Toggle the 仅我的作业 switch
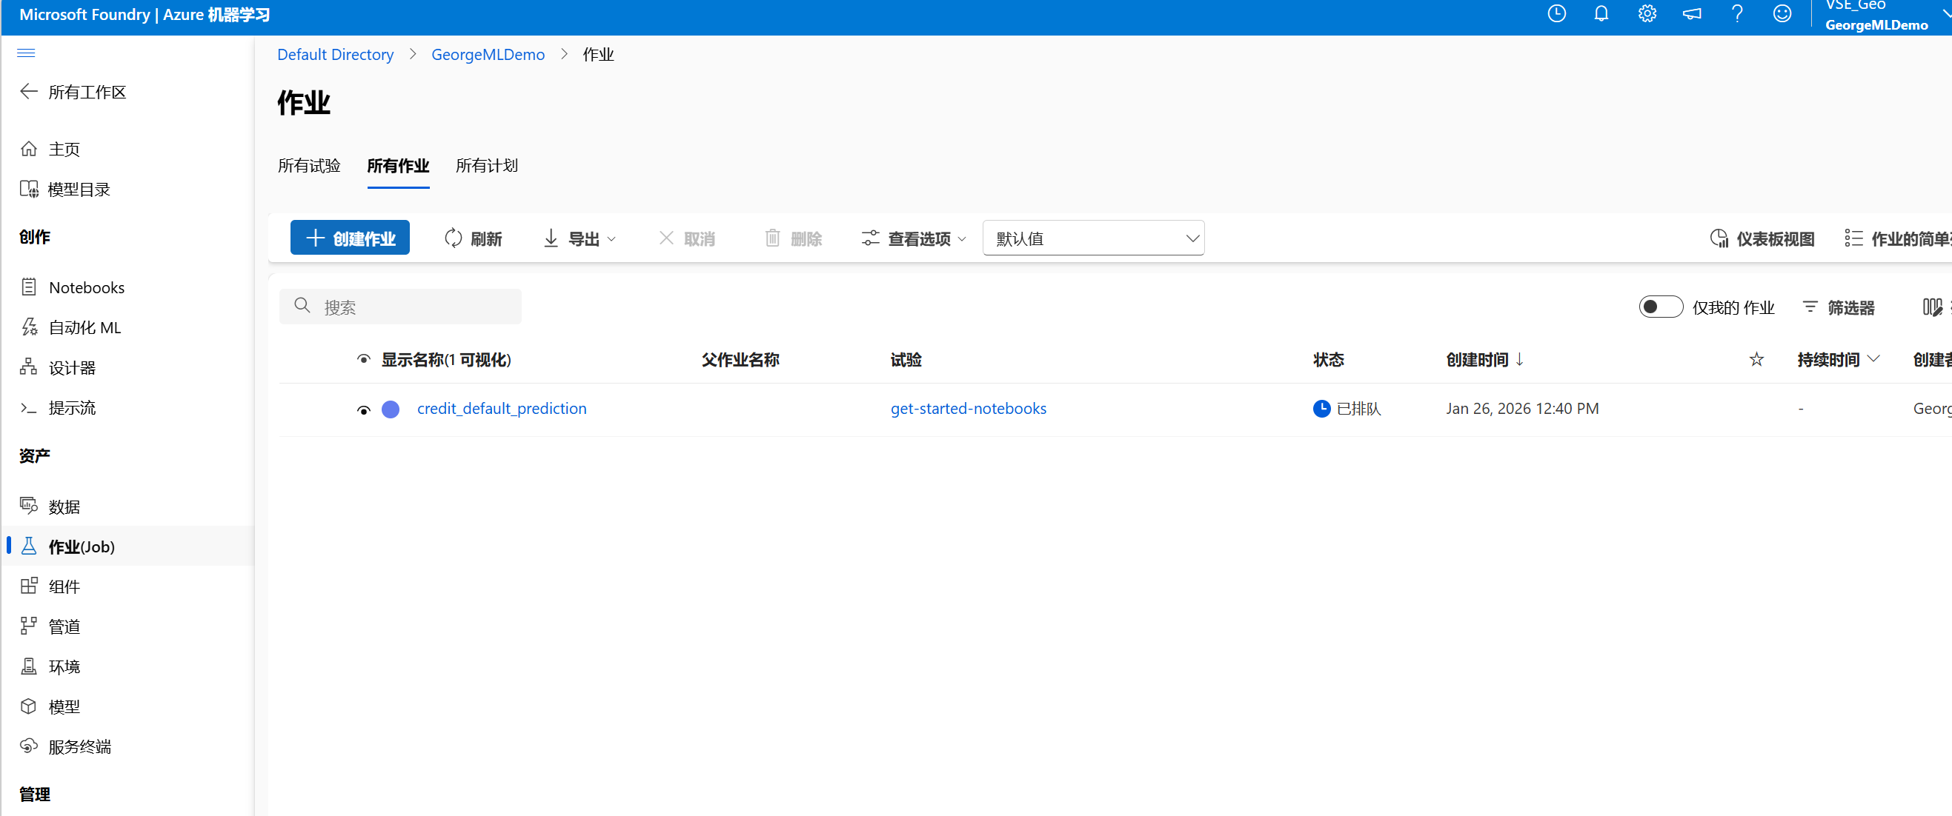 [x=1660, y=307]
